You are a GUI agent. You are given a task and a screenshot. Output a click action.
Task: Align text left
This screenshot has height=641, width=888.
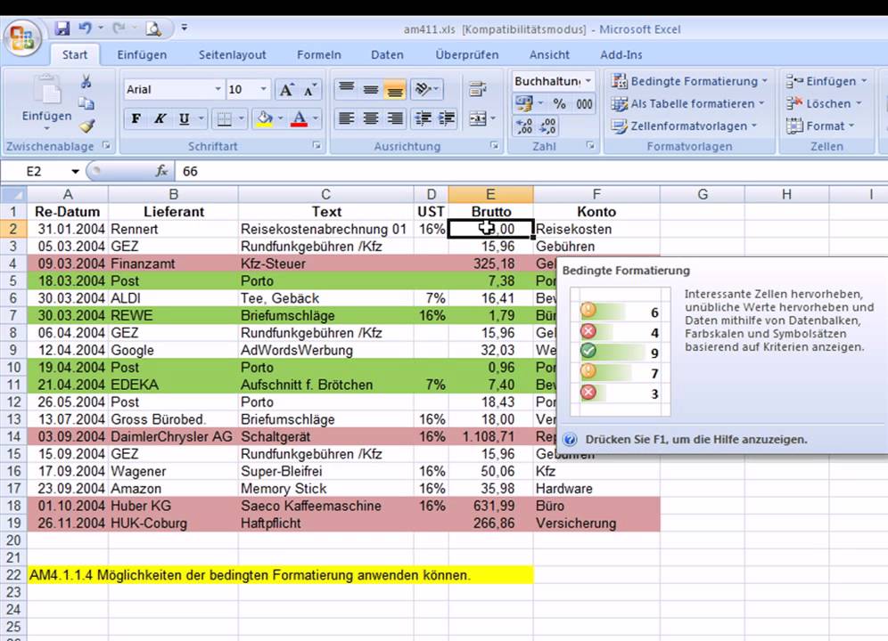pos(346,118)
